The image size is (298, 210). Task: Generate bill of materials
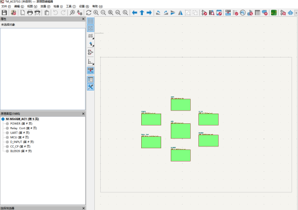[x=265, y=13]
